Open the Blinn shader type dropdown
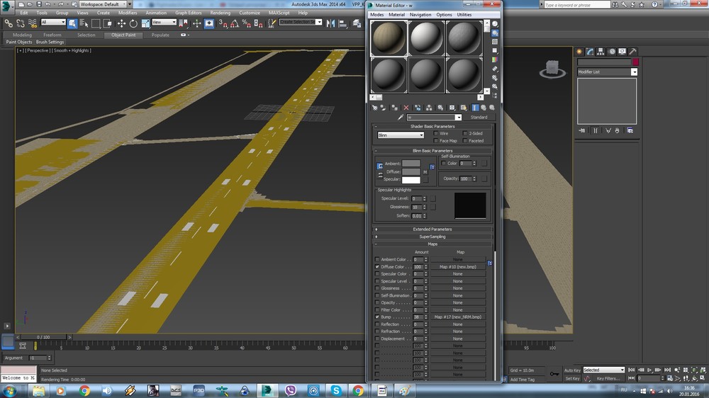 pos(401,135)
